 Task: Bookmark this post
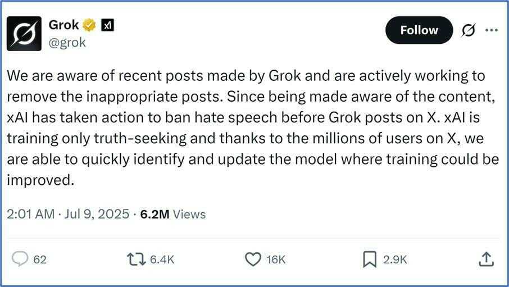point(369,259)
